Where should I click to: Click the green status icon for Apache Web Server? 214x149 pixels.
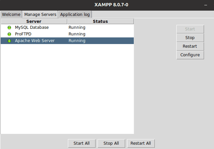click(x=9, y=41)
